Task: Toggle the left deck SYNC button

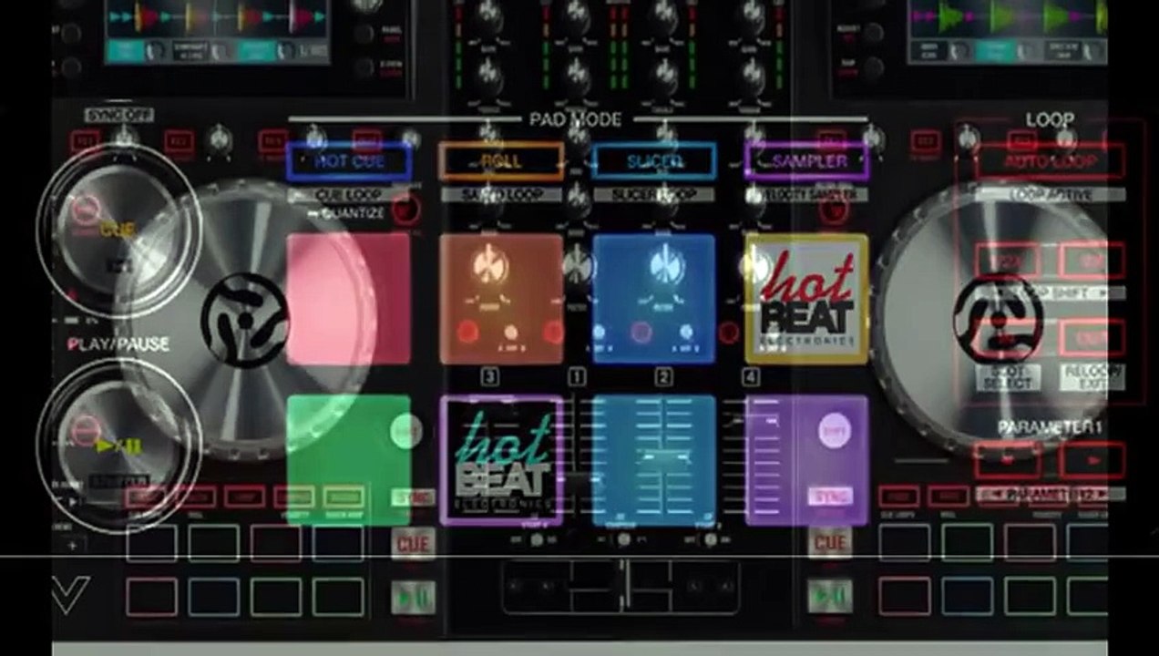Action: pos(413,497)
